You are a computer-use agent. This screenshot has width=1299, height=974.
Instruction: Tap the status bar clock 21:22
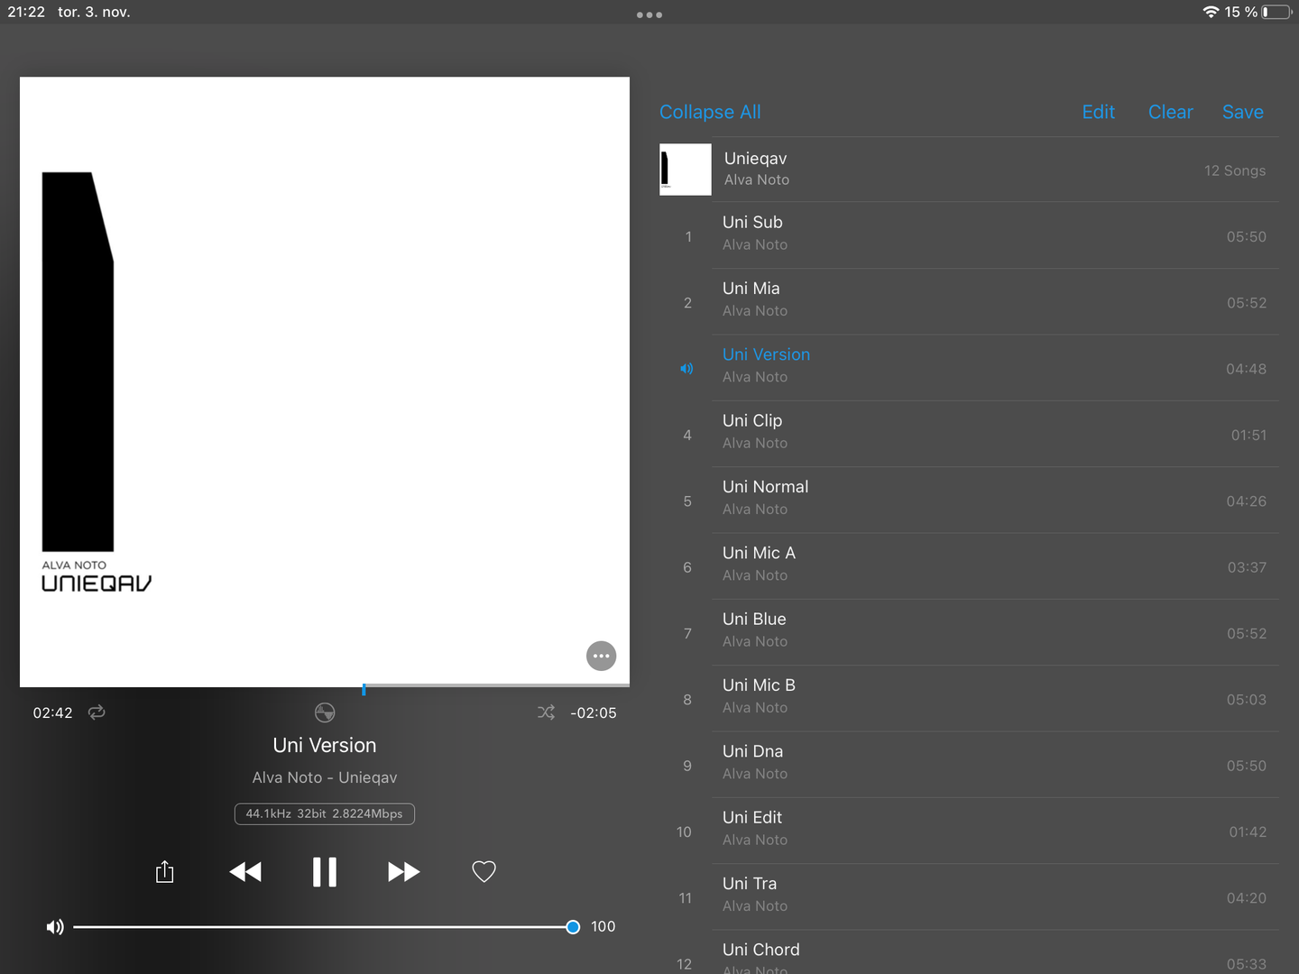pos(26,12)
